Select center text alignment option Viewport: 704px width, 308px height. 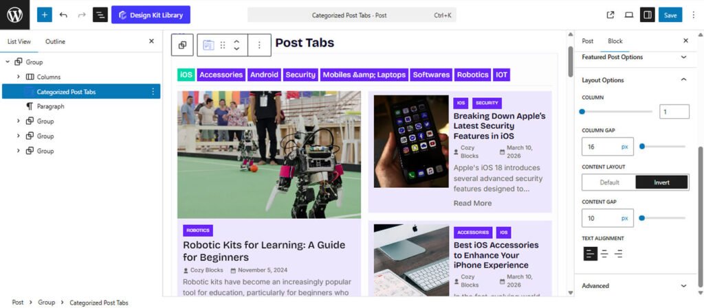coord(604,254)
